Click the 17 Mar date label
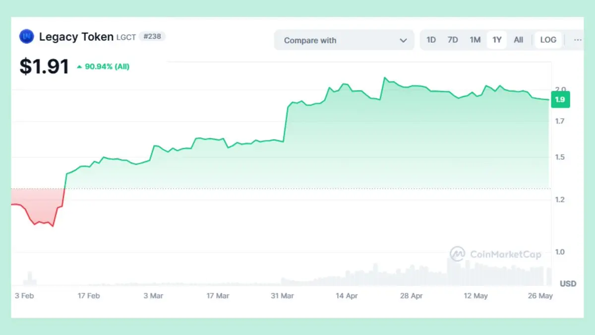The height and width of the screenshot is (335, 595). (218, 296)
